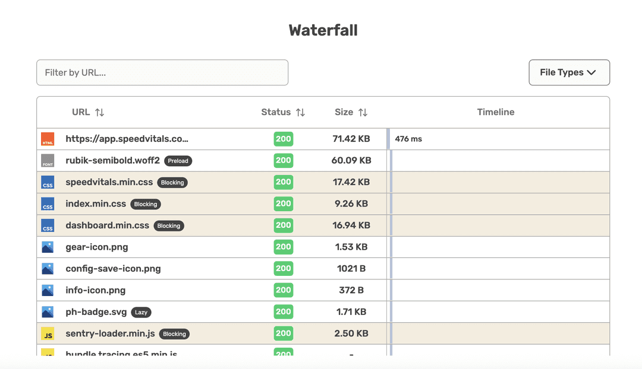The height and width of the screenshot is (369, 642).
Task: Click the HTML file type icon
Action: [x=48, y=139]
